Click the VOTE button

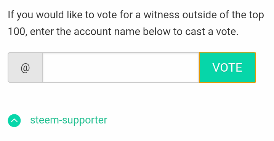click(227, 67)
